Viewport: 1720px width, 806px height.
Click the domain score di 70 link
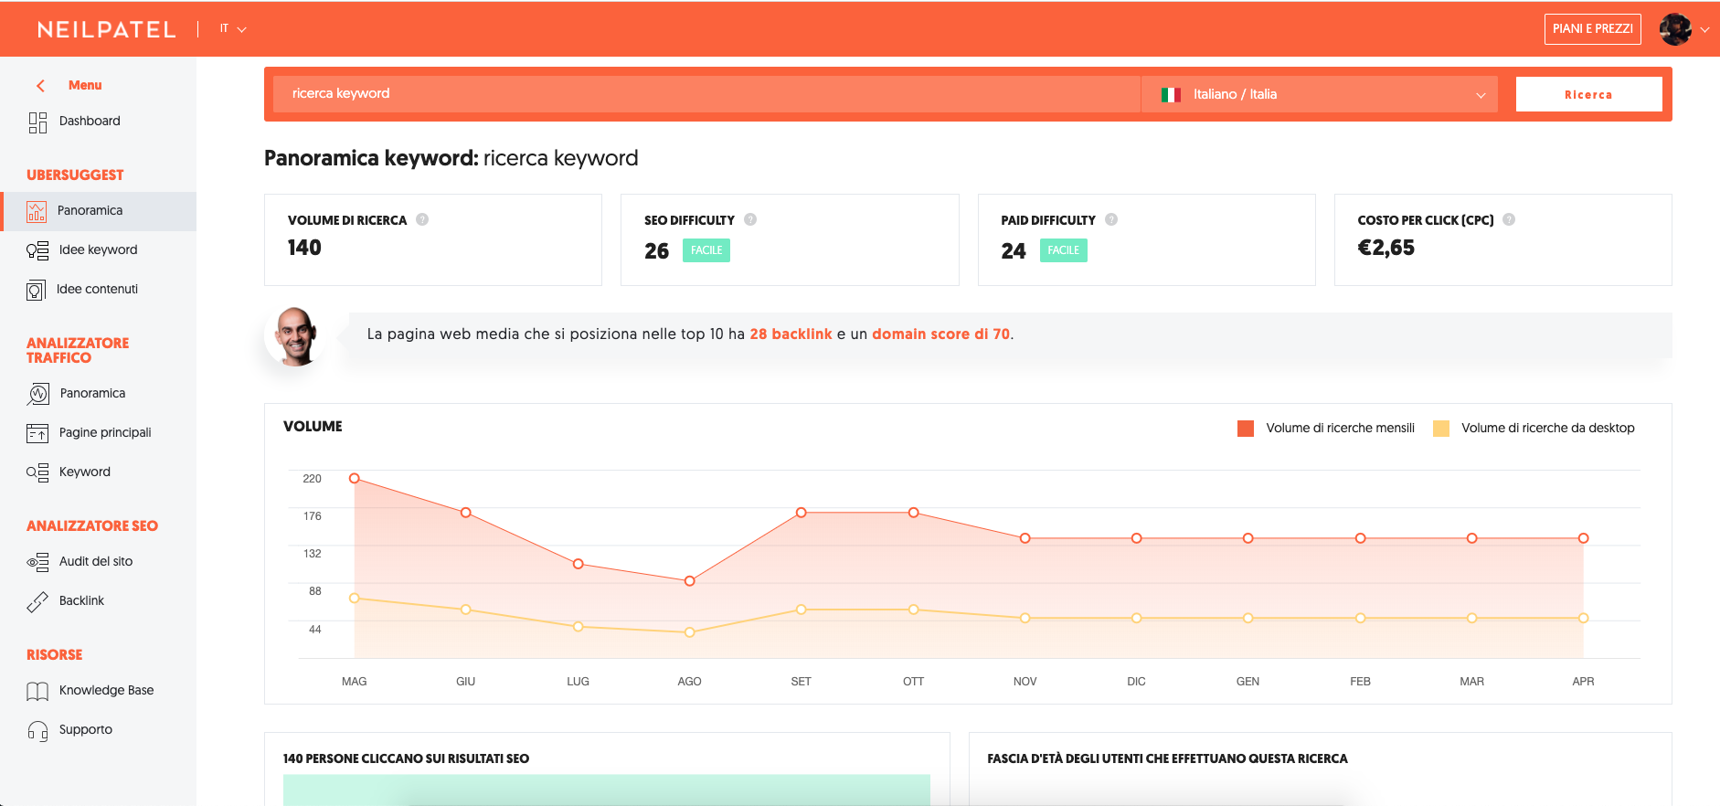click(x=940, y=334)
